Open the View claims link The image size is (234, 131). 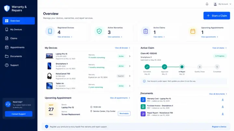coord(159,37)
